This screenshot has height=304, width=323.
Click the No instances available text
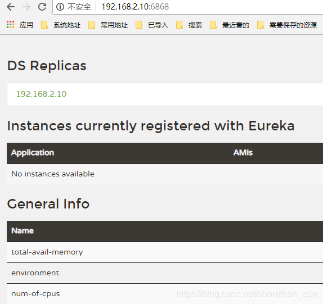click(x=53, y=174)
